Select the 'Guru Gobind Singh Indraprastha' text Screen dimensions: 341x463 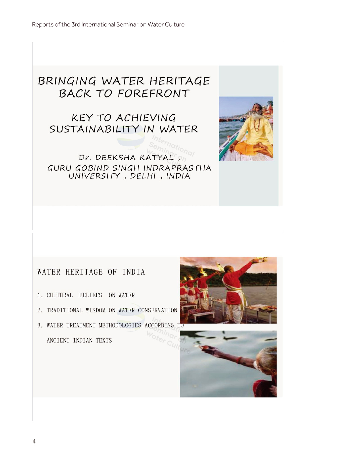click(129, 168)
